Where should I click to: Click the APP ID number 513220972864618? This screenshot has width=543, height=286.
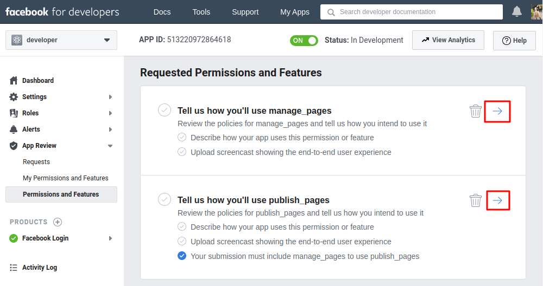[199, 40]
